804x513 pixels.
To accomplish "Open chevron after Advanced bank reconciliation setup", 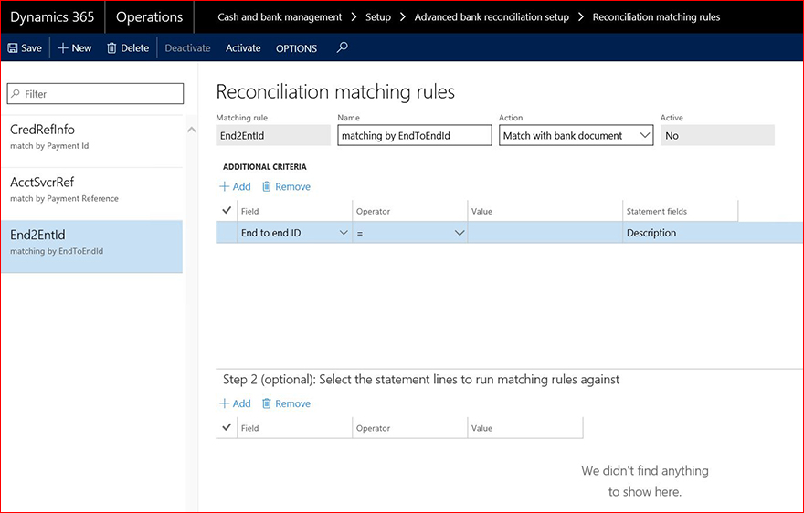I will 581,17.
